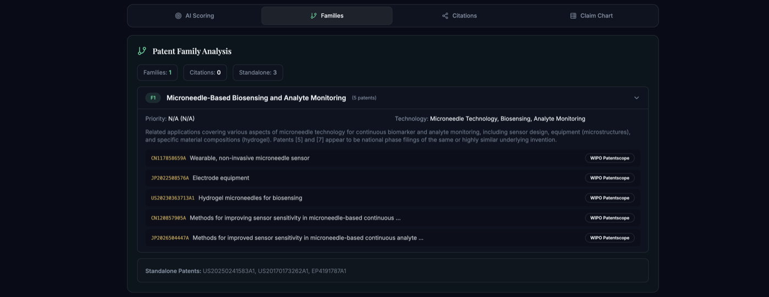Click patent number CN120857905A
This screenshot has width=769, height=297.
point(169,218)
